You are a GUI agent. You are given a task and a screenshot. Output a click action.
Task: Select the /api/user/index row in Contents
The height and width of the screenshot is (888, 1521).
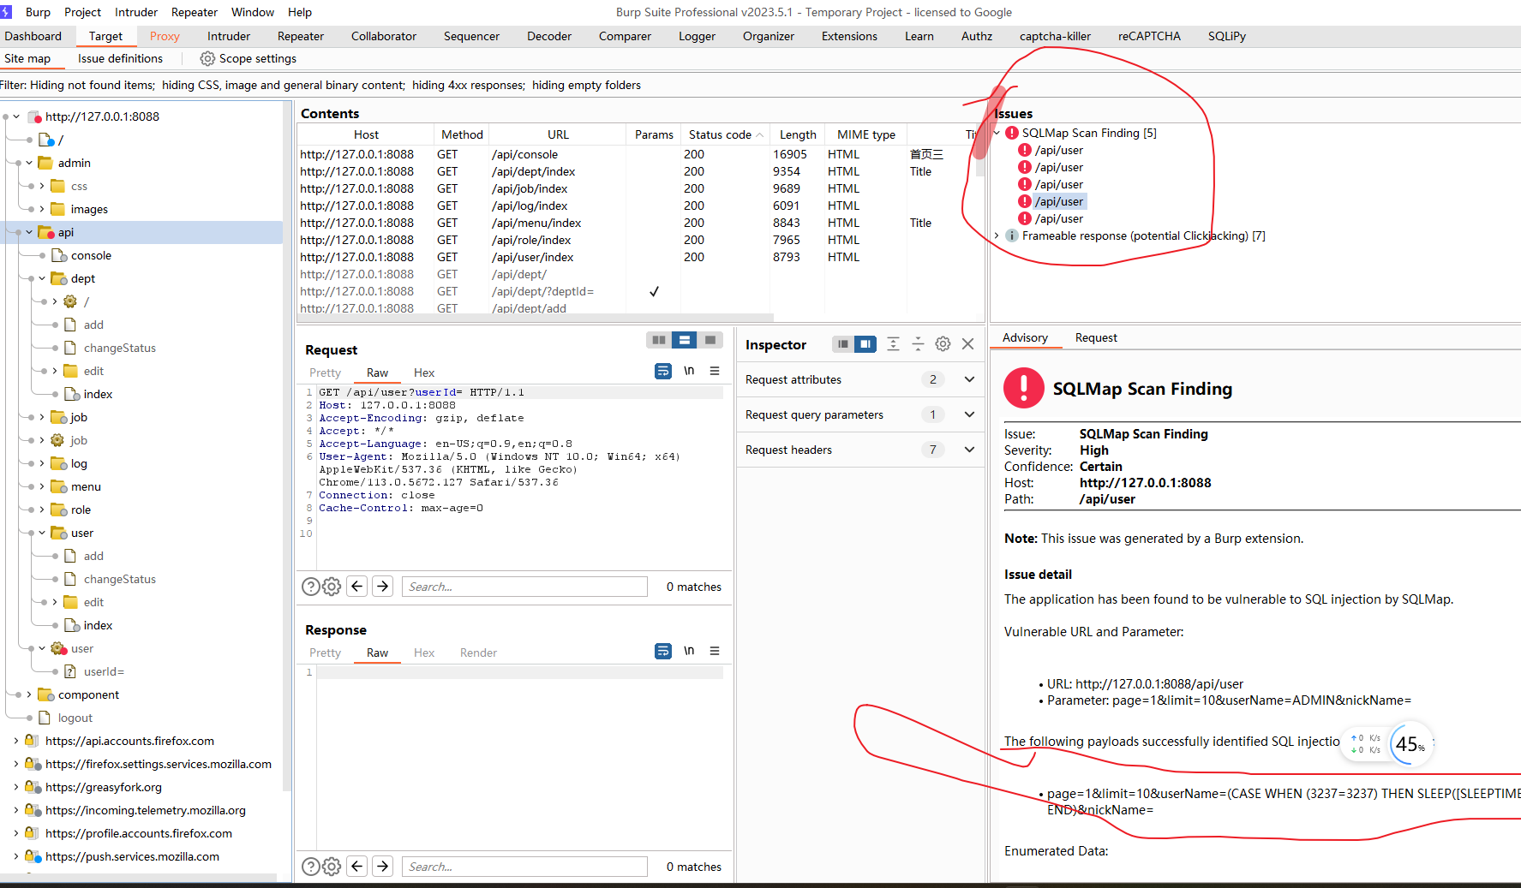638,257
